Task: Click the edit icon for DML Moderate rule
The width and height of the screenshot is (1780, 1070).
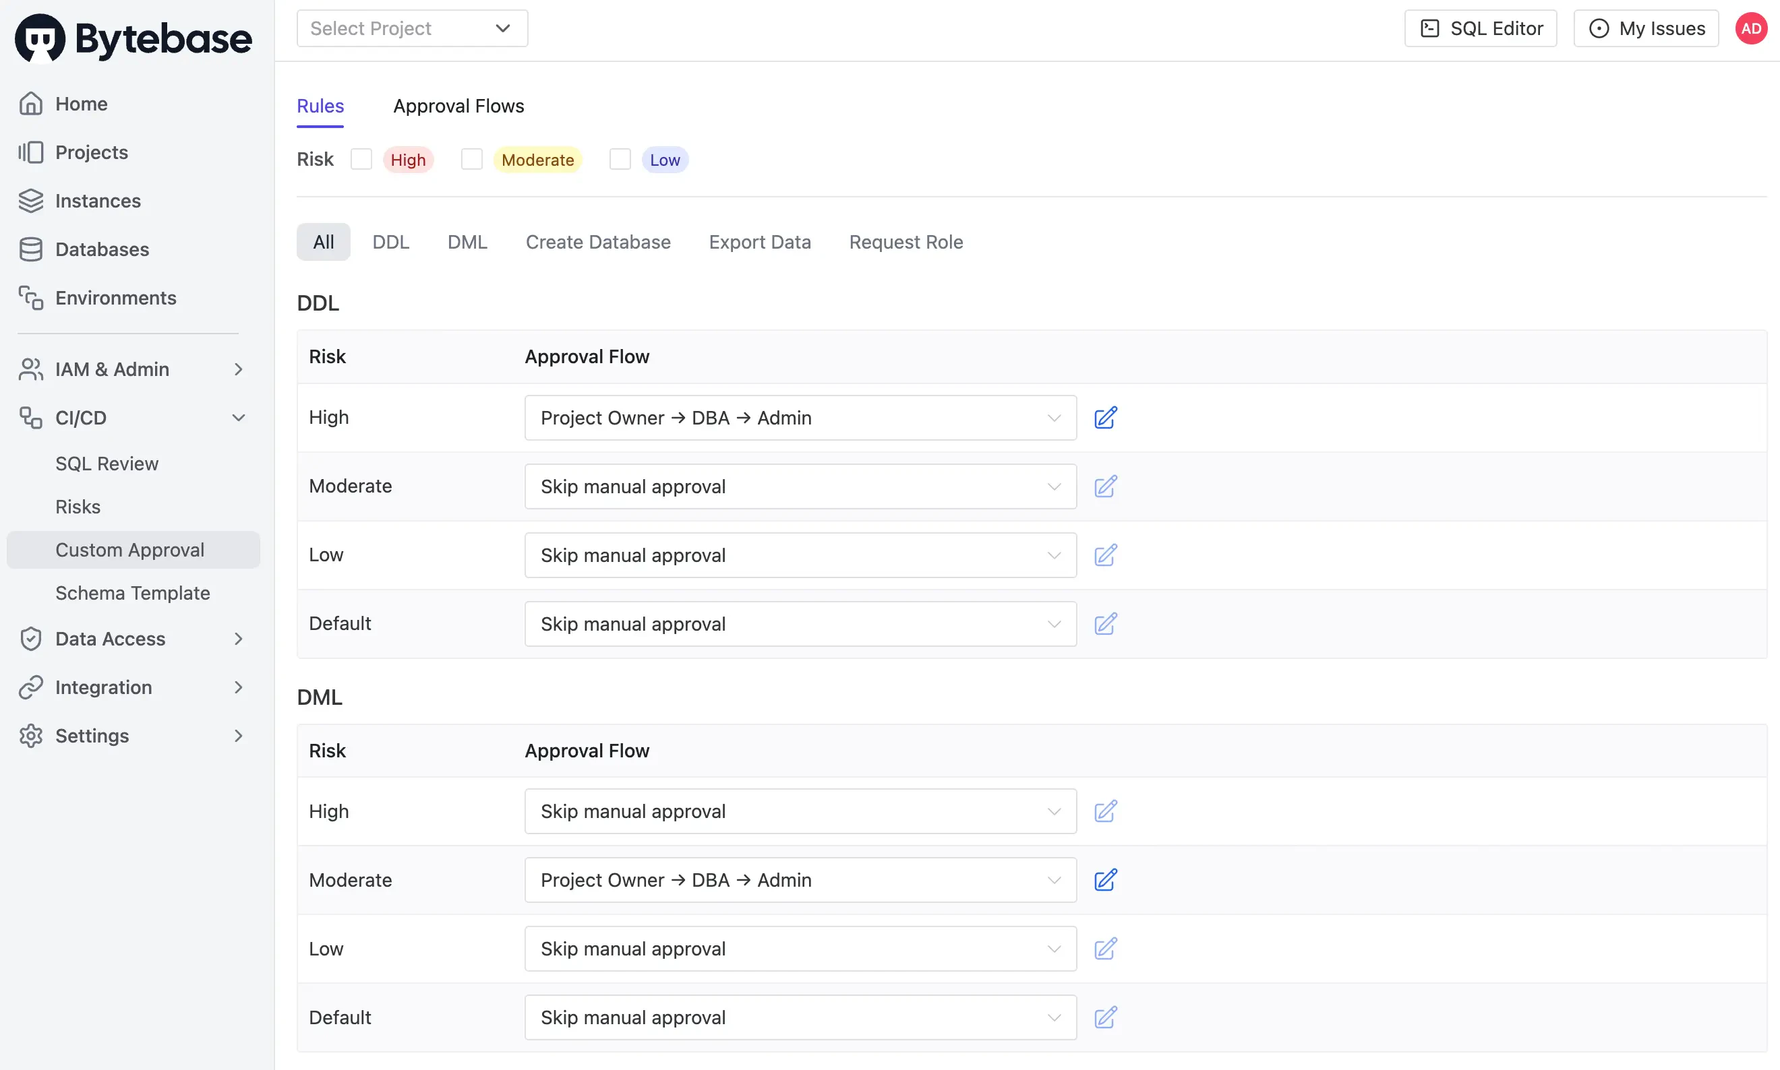Action: 1104,879
